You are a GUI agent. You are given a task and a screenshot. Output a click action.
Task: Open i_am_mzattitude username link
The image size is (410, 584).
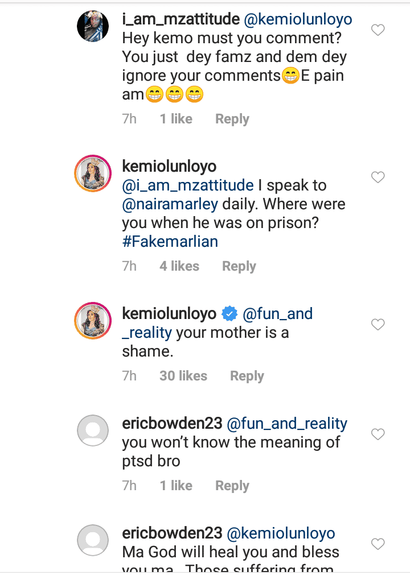click(x=181, y=20)
